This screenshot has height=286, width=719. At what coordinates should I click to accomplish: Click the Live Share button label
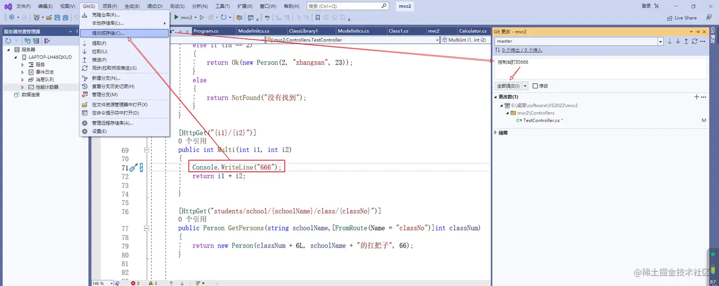click(686, 18)
